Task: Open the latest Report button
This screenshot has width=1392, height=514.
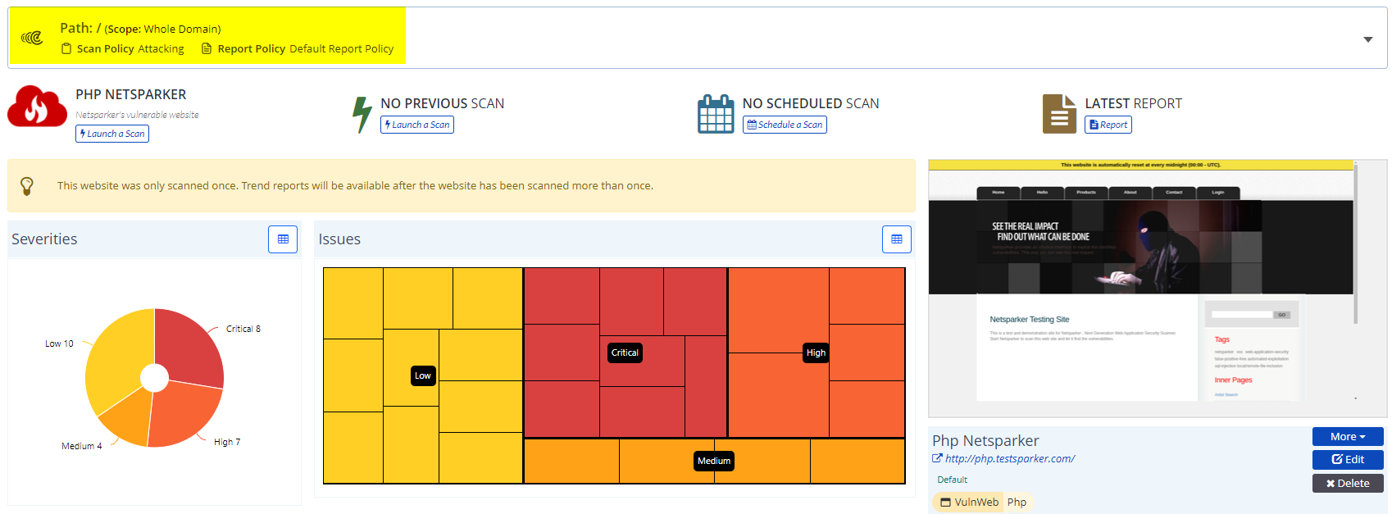Action: click(1108, 125)
